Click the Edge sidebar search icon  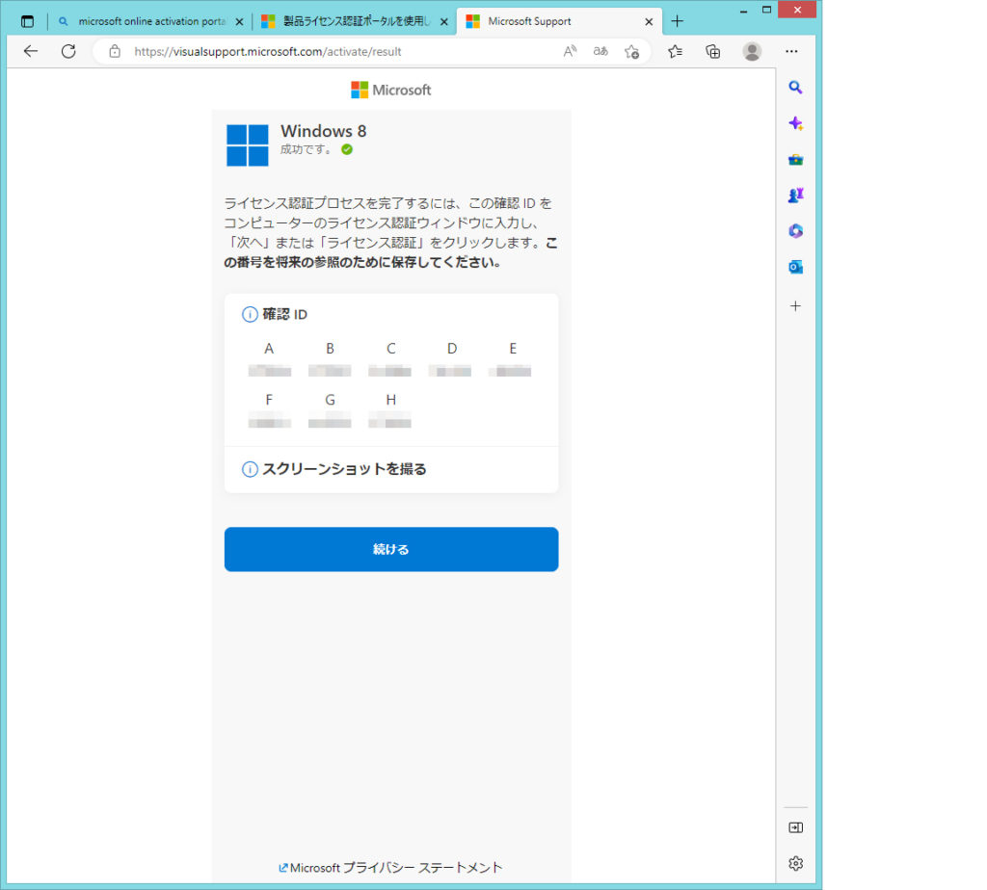tap(795, 88)
